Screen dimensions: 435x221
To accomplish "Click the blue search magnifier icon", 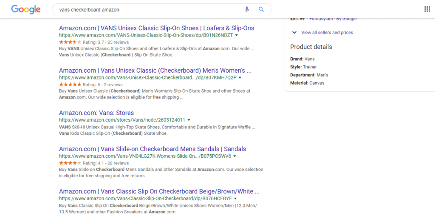I will tap(261, 9).
